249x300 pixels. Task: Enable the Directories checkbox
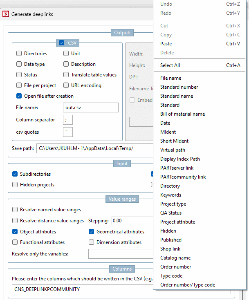tap(19, 54)
